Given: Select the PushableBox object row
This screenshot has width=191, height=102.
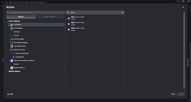Looking at the screenshot, I should click(36, 28).
